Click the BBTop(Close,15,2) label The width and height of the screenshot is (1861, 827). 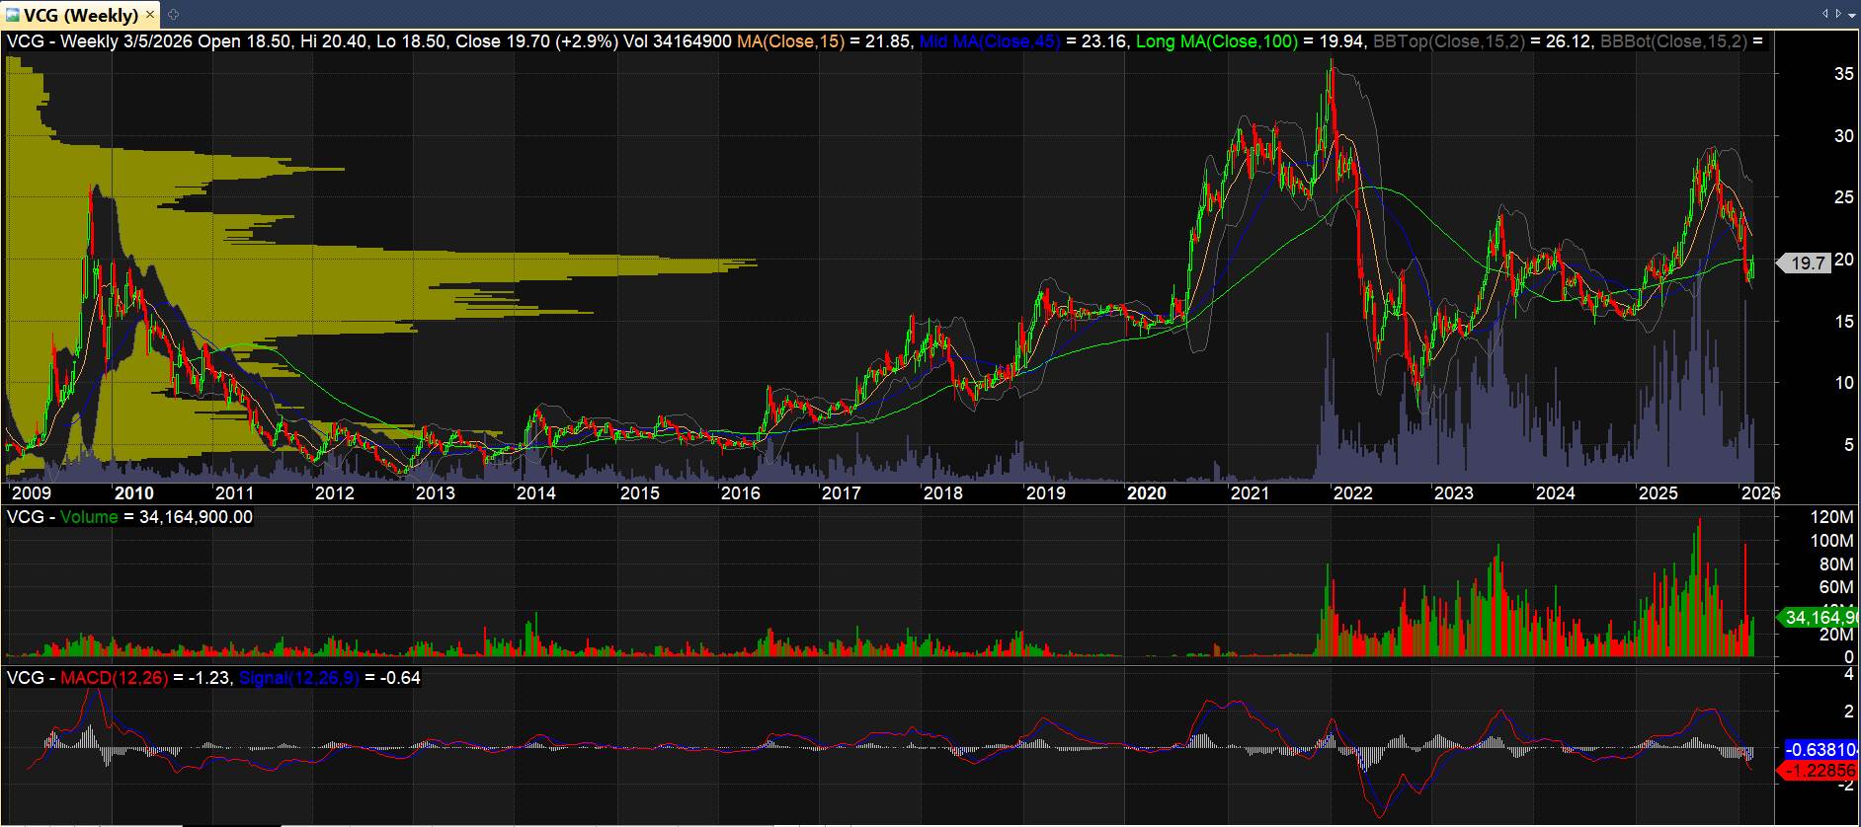click(x=1449, y=41)
